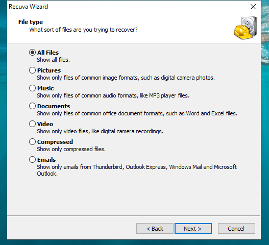Select the Video file type radio

pos(32,124)
